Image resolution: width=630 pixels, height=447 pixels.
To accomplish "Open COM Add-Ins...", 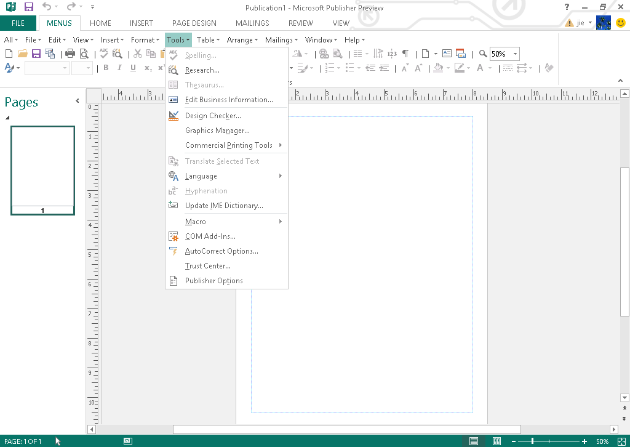I will coord(226,236).
